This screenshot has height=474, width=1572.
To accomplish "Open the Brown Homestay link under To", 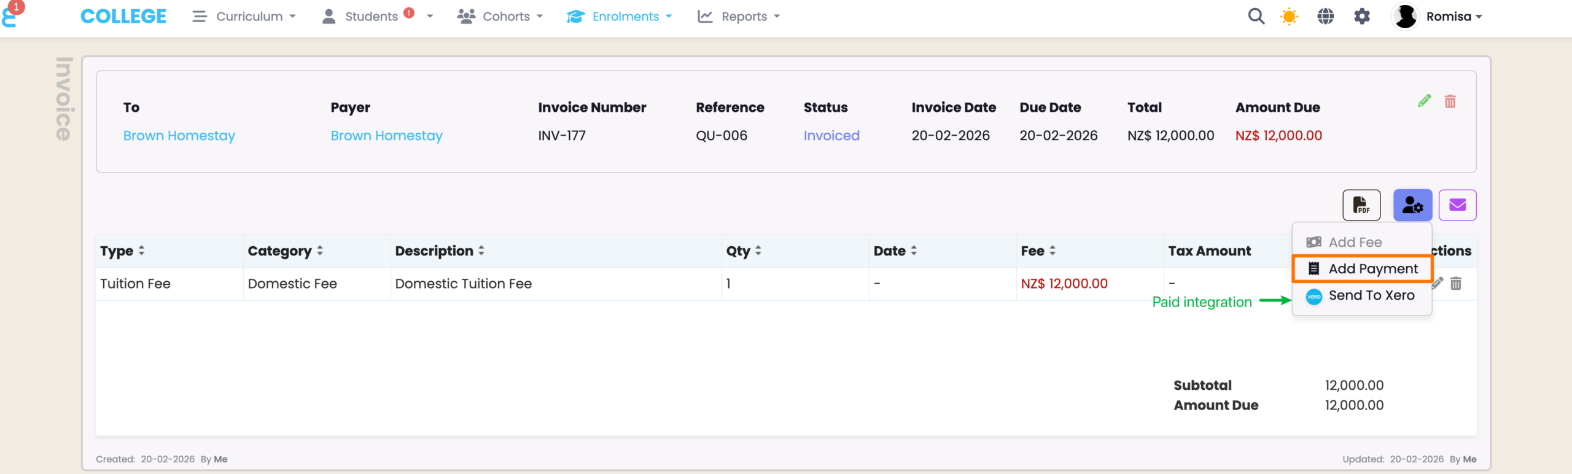I will tap(179, 136).
